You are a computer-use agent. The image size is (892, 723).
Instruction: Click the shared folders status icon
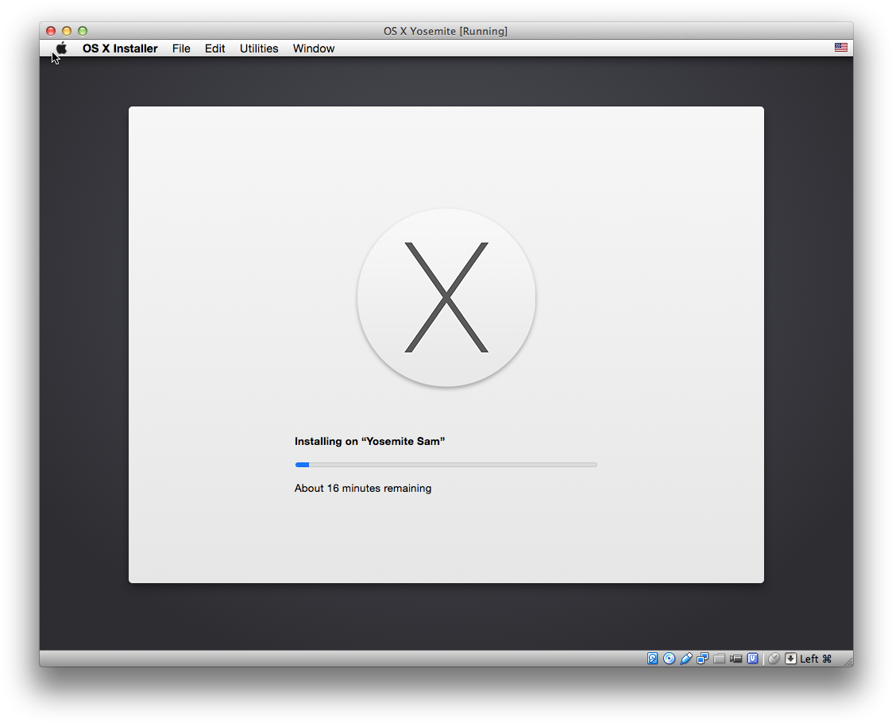point(719,658)
